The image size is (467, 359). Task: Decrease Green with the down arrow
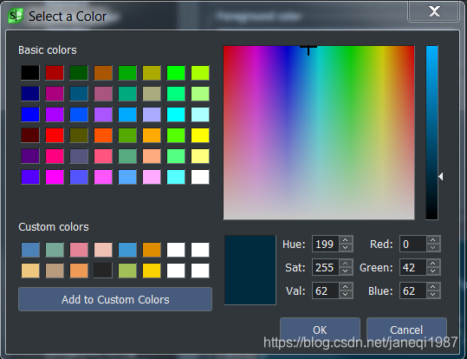pos(433,271)
